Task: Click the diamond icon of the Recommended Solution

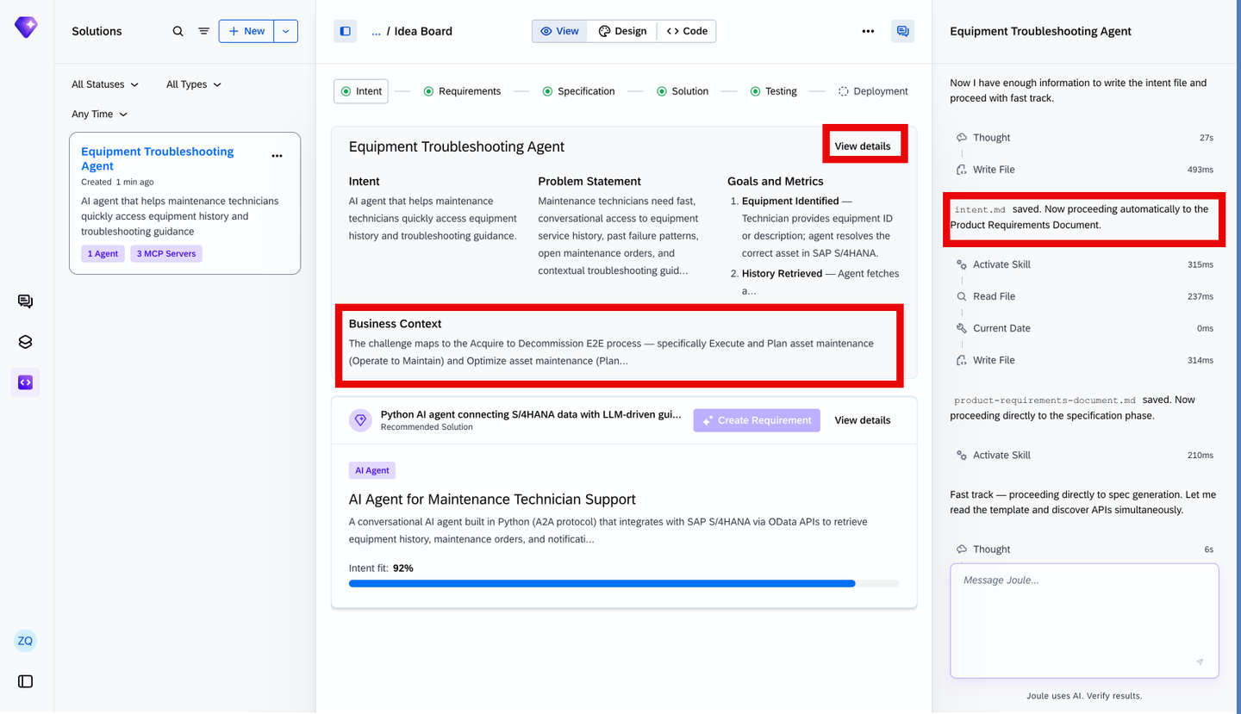Action: (x=361, y=420)
